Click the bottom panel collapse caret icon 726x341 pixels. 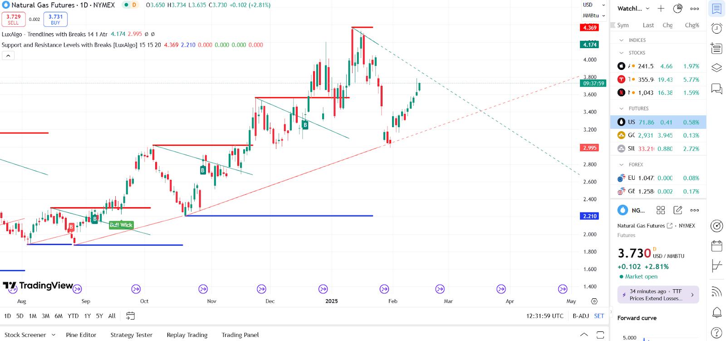584,335
